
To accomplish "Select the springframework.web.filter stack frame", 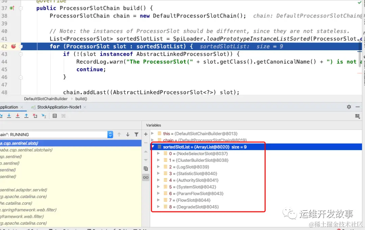I will pos(71,210).
